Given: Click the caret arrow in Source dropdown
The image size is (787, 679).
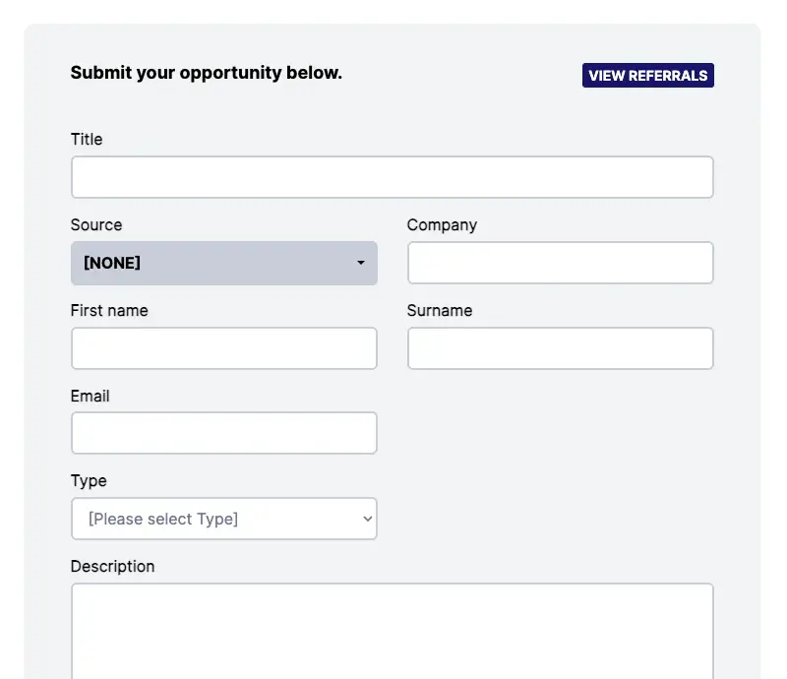Looking at the screenshot, I should click(361, 264).
